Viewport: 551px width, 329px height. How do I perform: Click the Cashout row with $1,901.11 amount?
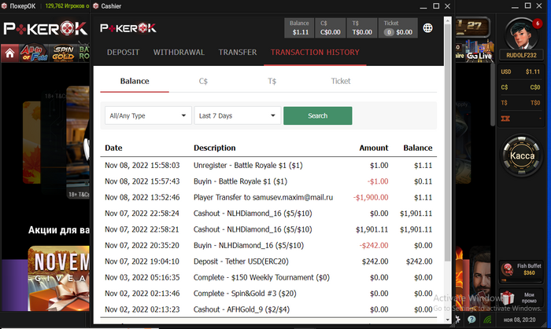[x=268, y=229]
